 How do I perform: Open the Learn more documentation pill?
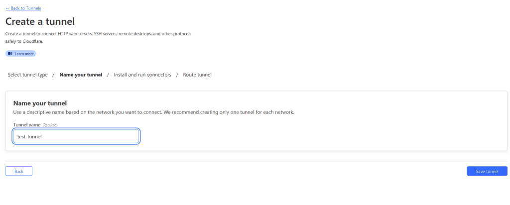click(x=20, y=54)
